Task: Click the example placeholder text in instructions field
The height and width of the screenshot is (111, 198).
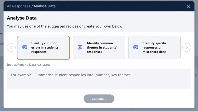Action: [x=71, y=75]
